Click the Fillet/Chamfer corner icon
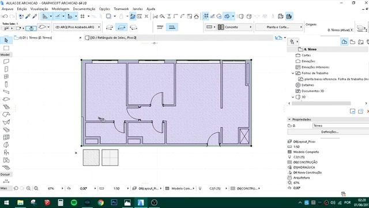Screen dimensions: 369x208 pos(182,16)
